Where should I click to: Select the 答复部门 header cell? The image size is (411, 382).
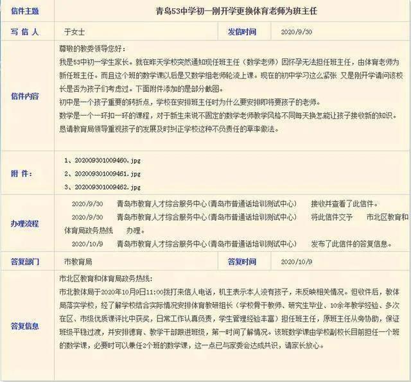(26, 262)
